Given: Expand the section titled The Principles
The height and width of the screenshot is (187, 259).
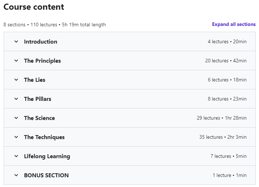Looking at the screenshot, I should (x=43, y=61).
